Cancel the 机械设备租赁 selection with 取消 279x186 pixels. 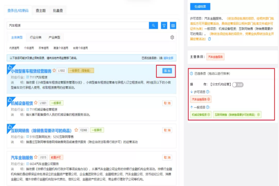click(167, 103)
